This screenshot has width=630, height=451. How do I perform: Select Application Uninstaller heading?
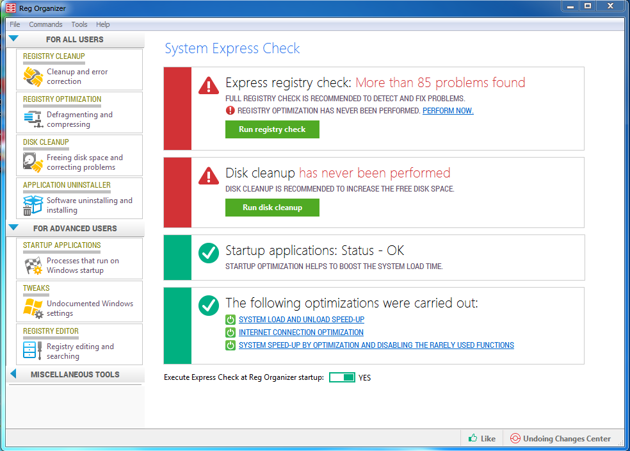(x=67, y=185)
